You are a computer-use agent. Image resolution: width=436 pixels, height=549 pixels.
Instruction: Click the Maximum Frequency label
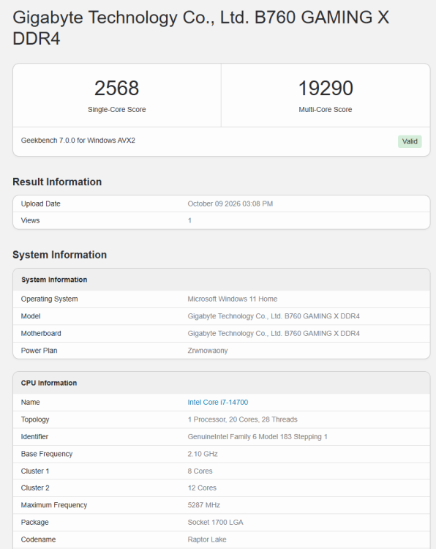pos(54,505)
